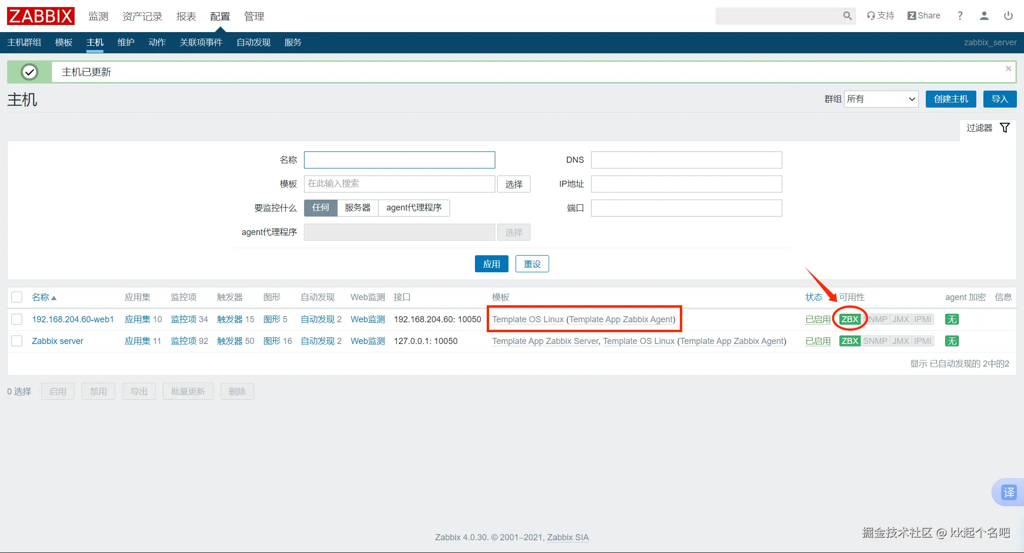Screen dimensions: 1024x553
Task: Check the Zabbix server row checkbox
Action: (17, 341)
